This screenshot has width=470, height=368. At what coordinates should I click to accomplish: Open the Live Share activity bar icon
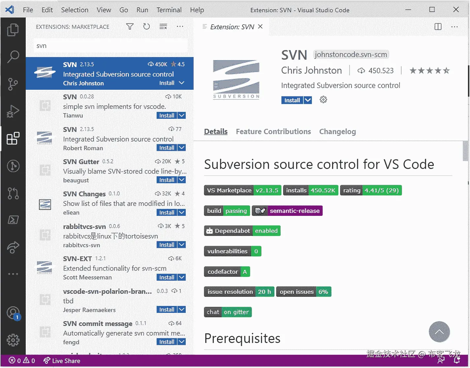[13, 247]
